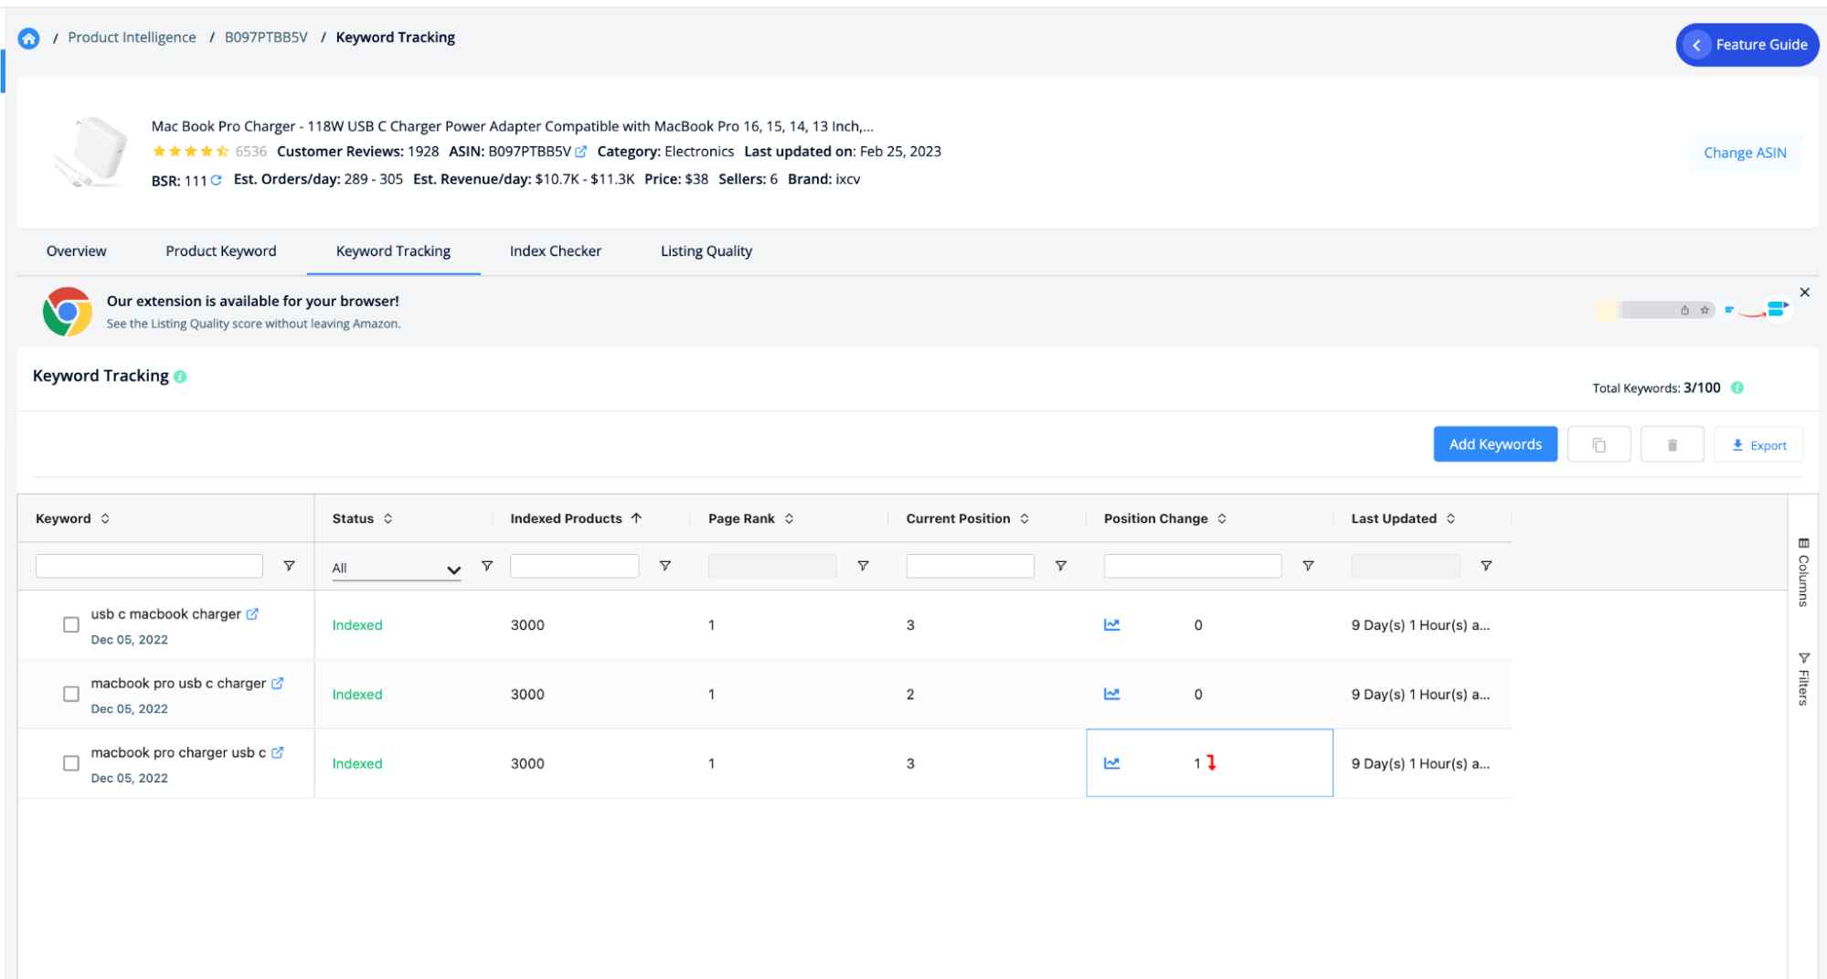Click the Export button
Image resolution: width=1827 pixels, height=979 pixels.
click(x=1758, y=445)
